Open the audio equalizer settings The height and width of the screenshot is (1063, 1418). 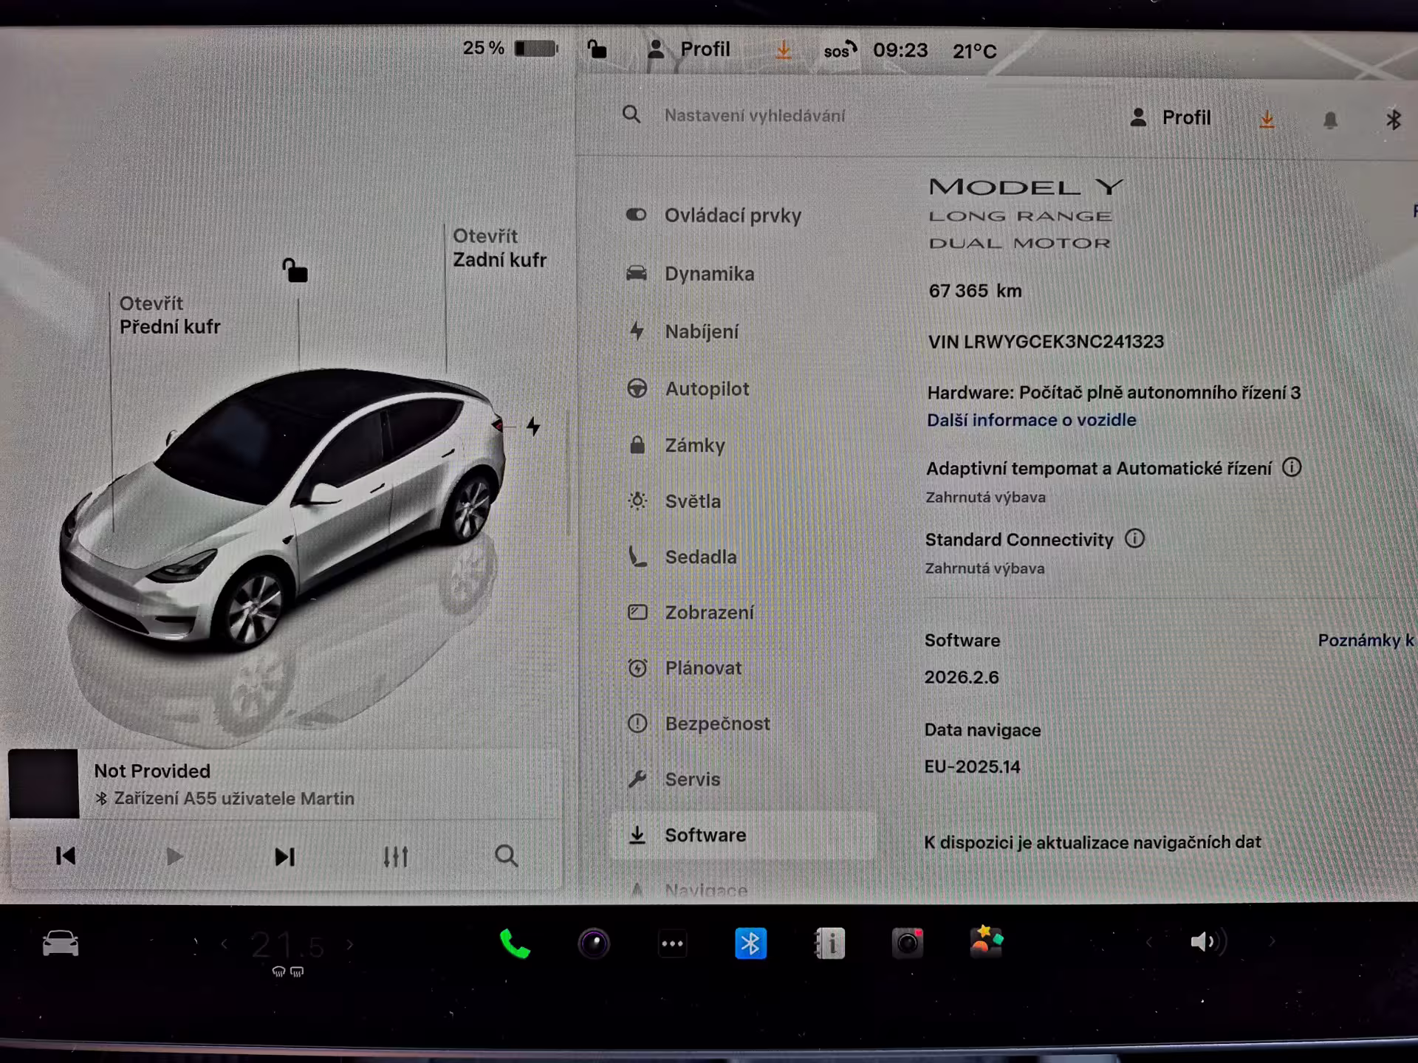(395, 856)
